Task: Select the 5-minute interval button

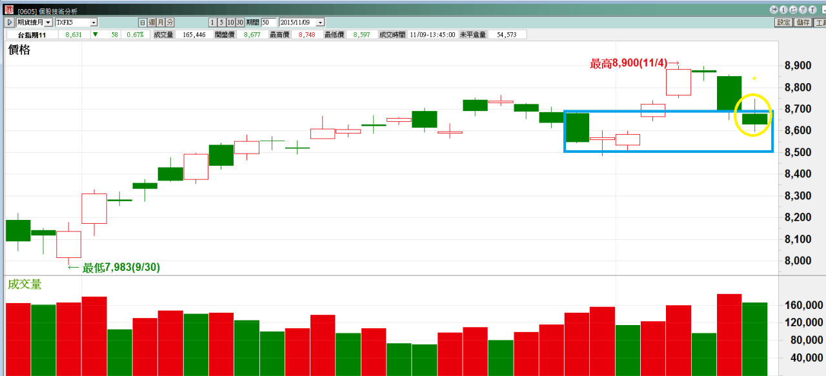Action: pyautogui.click(x=222, y=23)
